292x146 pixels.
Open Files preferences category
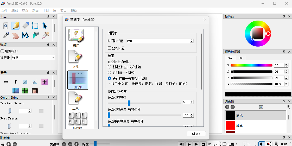(x=75, y=59)
